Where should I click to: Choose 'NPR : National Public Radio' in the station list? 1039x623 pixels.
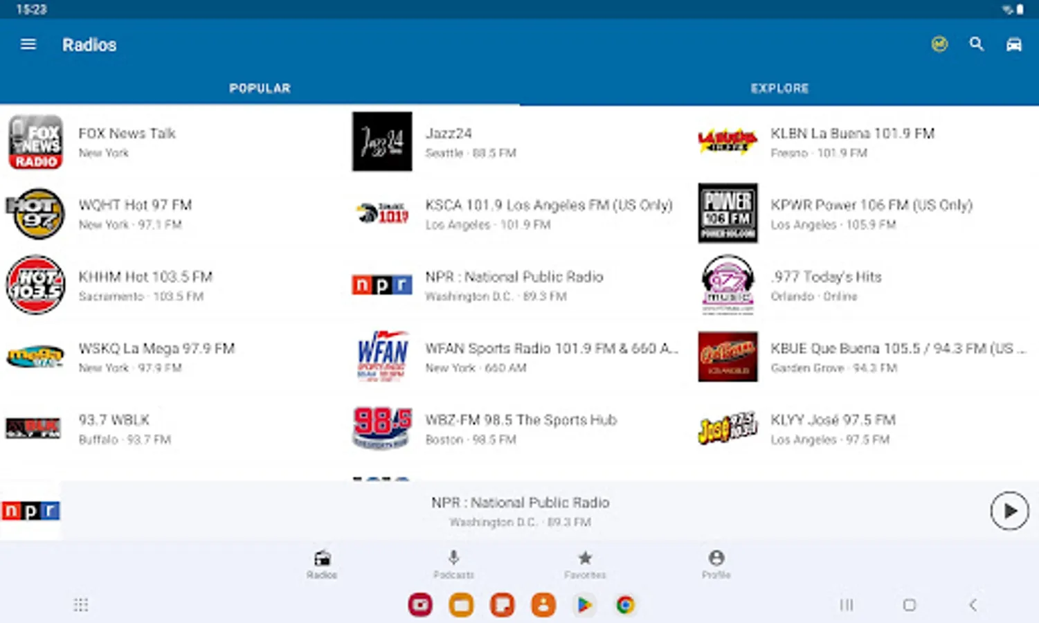[514, 277]
